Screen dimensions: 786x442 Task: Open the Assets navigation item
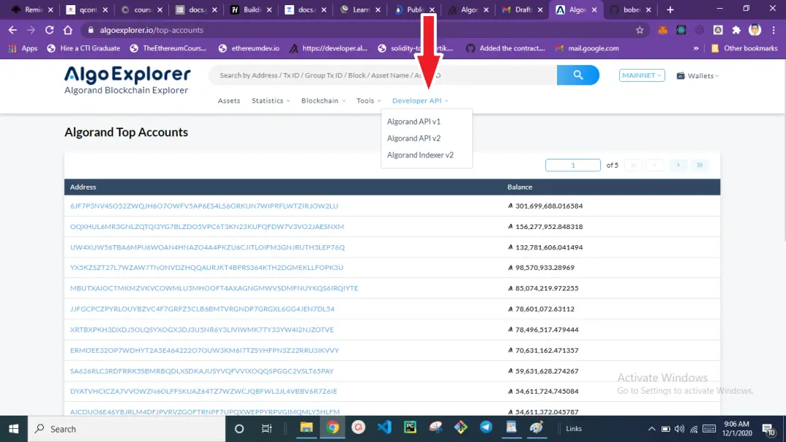[228, 101]
